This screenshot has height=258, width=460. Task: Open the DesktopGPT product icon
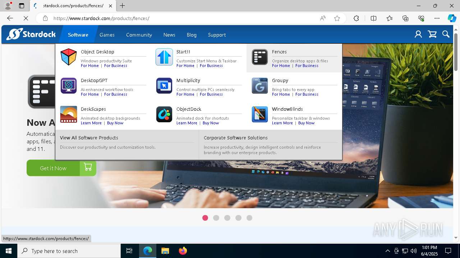68,86
